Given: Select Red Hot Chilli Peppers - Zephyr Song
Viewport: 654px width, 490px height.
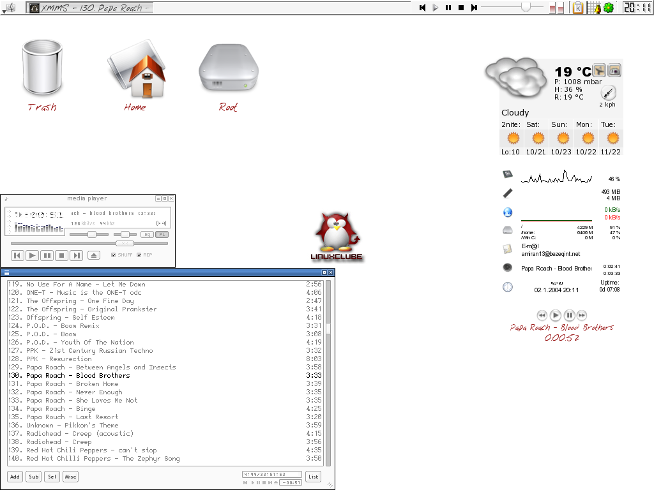Looking at the screenshot, I should 165,458.
